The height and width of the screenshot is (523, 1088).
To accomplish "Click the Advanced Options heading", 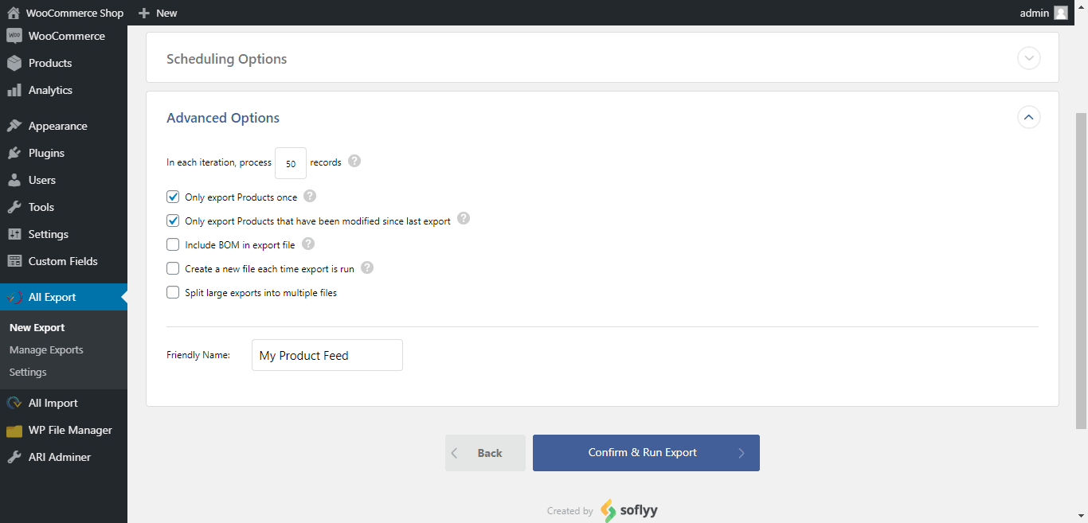I will click(223, 118).
